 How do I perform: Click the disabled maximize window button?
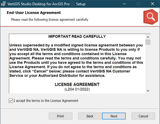coord(138,4)
